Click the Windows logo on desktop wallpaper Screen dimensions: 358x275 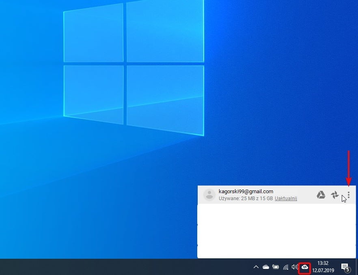coord(134,67)
